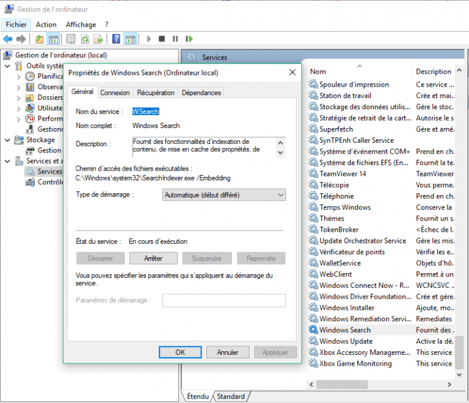Switch to the Connexion tab

115,93
